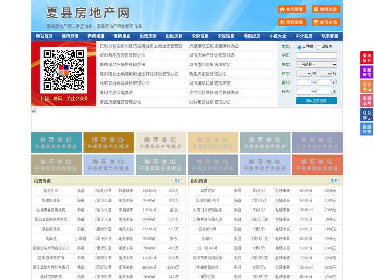374x280 pixels.
Task: Open the 运城市夏县禹泽苑 sale listing
Action: click(51, 210)
